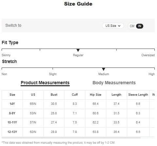Click the Length column header

point(116,95)
